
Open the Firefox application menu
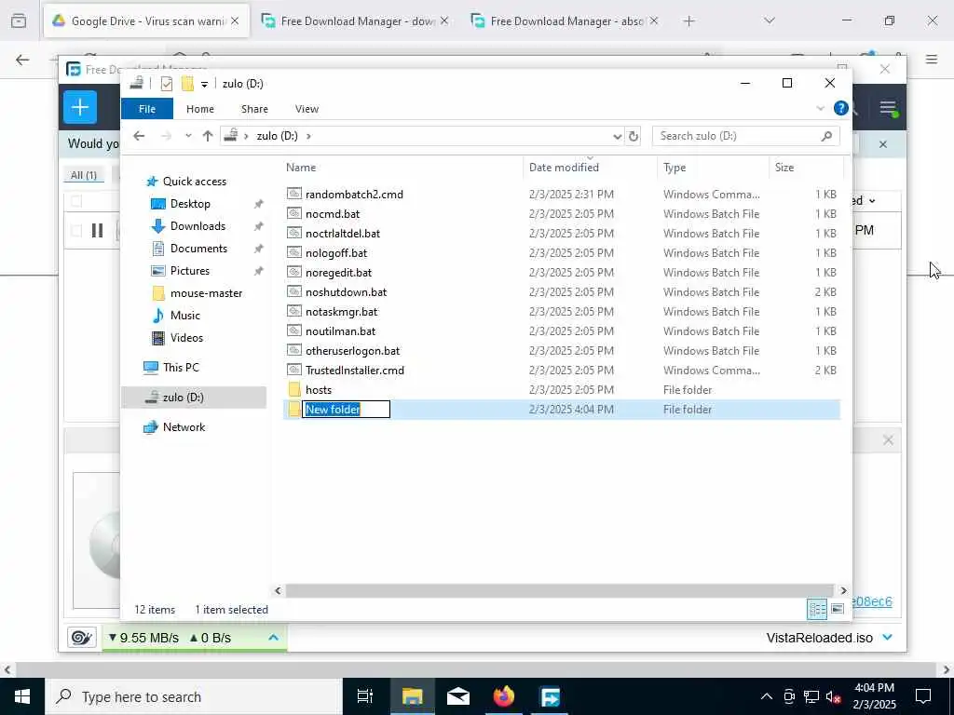click(932, 59)
